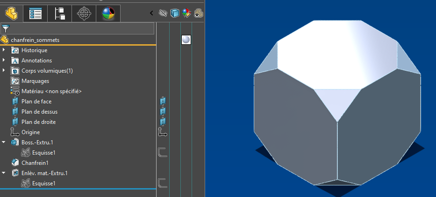
Task: Switch to the PropertyManager tab
Action: [x=36, y=13]
